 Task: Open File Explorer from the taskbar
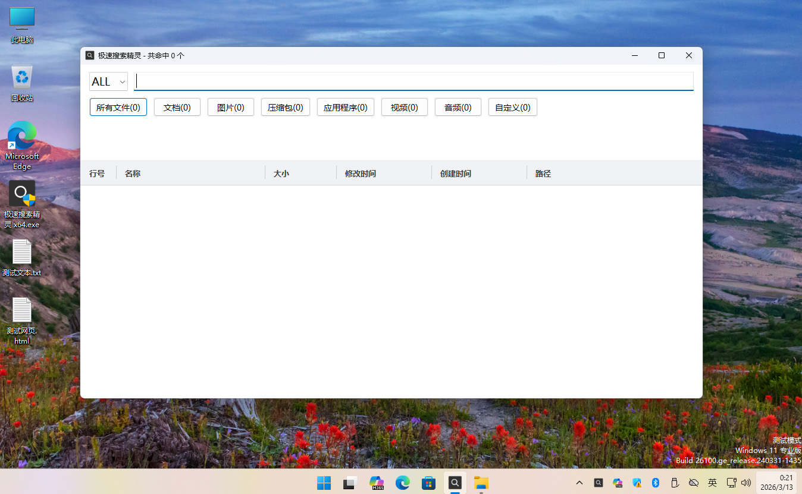481,483
